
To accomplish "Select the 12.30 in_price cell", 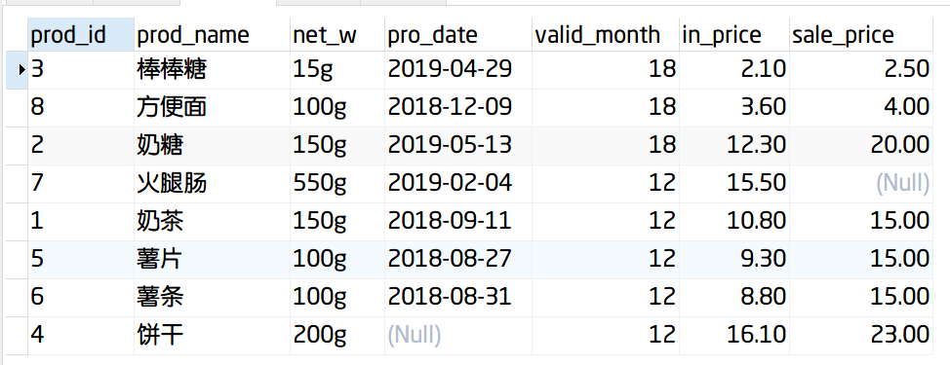I will pos(733,146).
